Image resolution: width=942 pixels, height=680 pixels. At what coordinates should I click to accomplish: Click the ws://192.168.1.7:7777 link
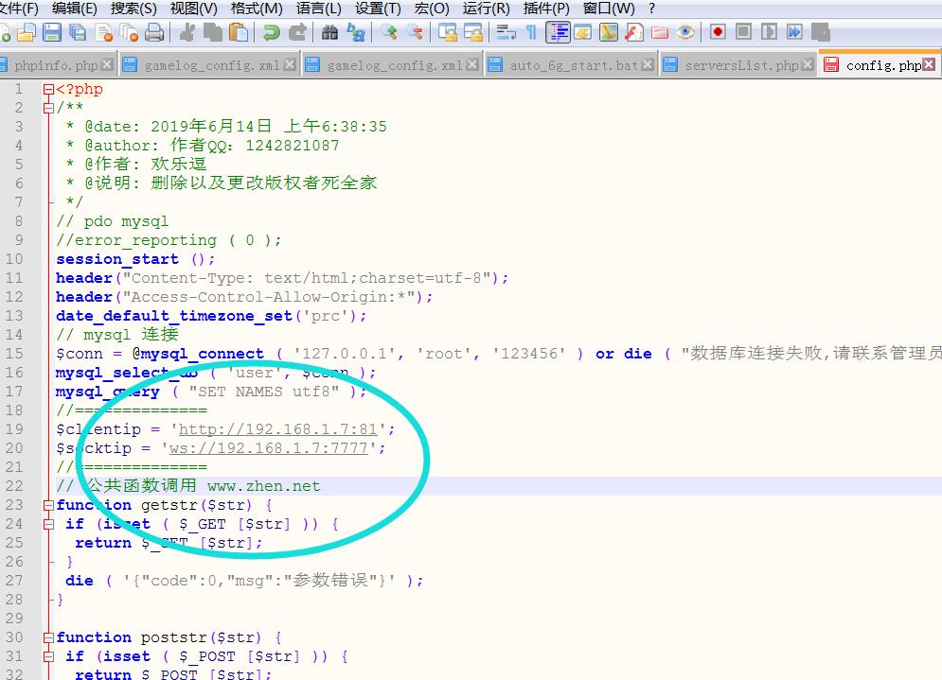point(268,448)
